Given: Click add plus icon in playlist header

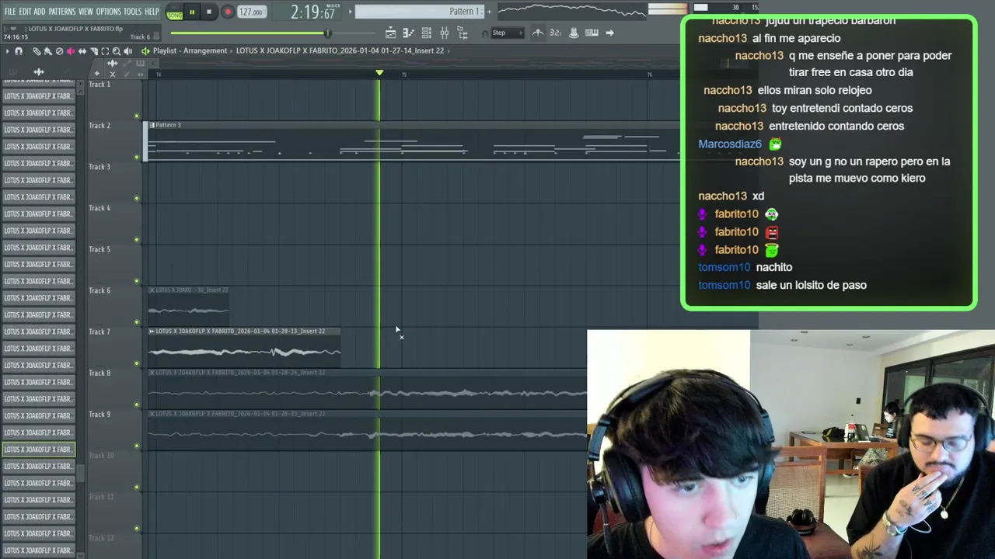Looking at the screenshot, I should (x=96, y=74).
